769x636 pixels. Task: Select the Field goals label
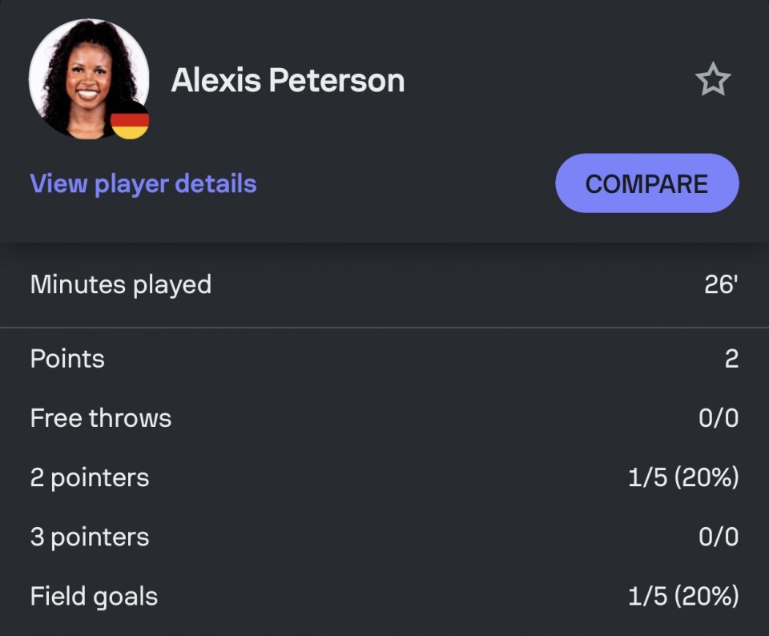[94, 597]
